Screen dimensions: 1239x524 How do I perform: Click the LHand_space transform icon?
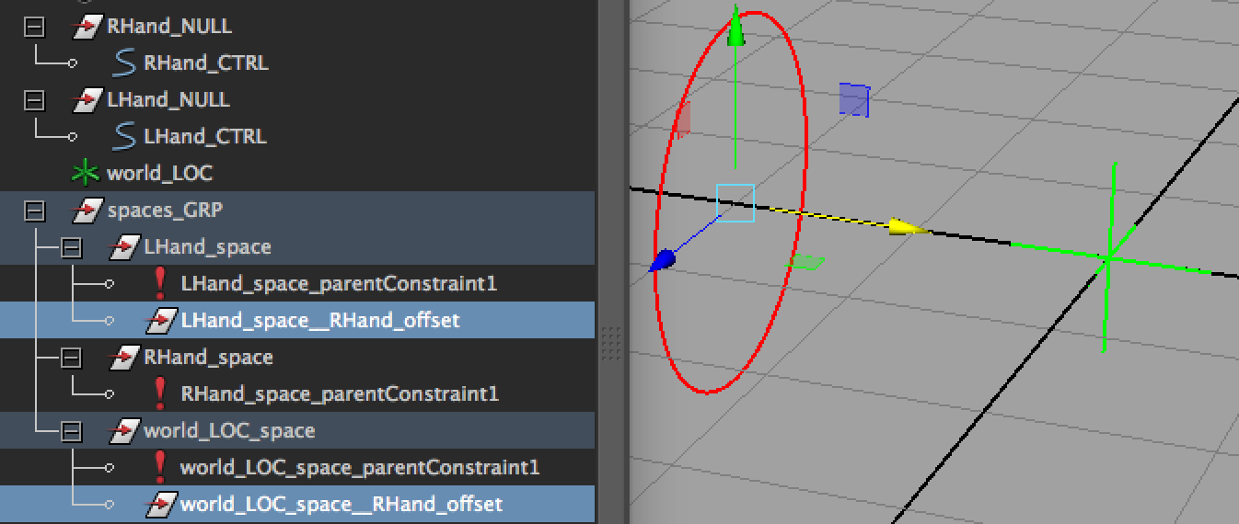124,247
